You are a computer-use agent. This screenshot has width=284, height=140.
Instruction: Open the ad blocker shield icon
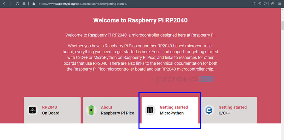tap(260, 4)
